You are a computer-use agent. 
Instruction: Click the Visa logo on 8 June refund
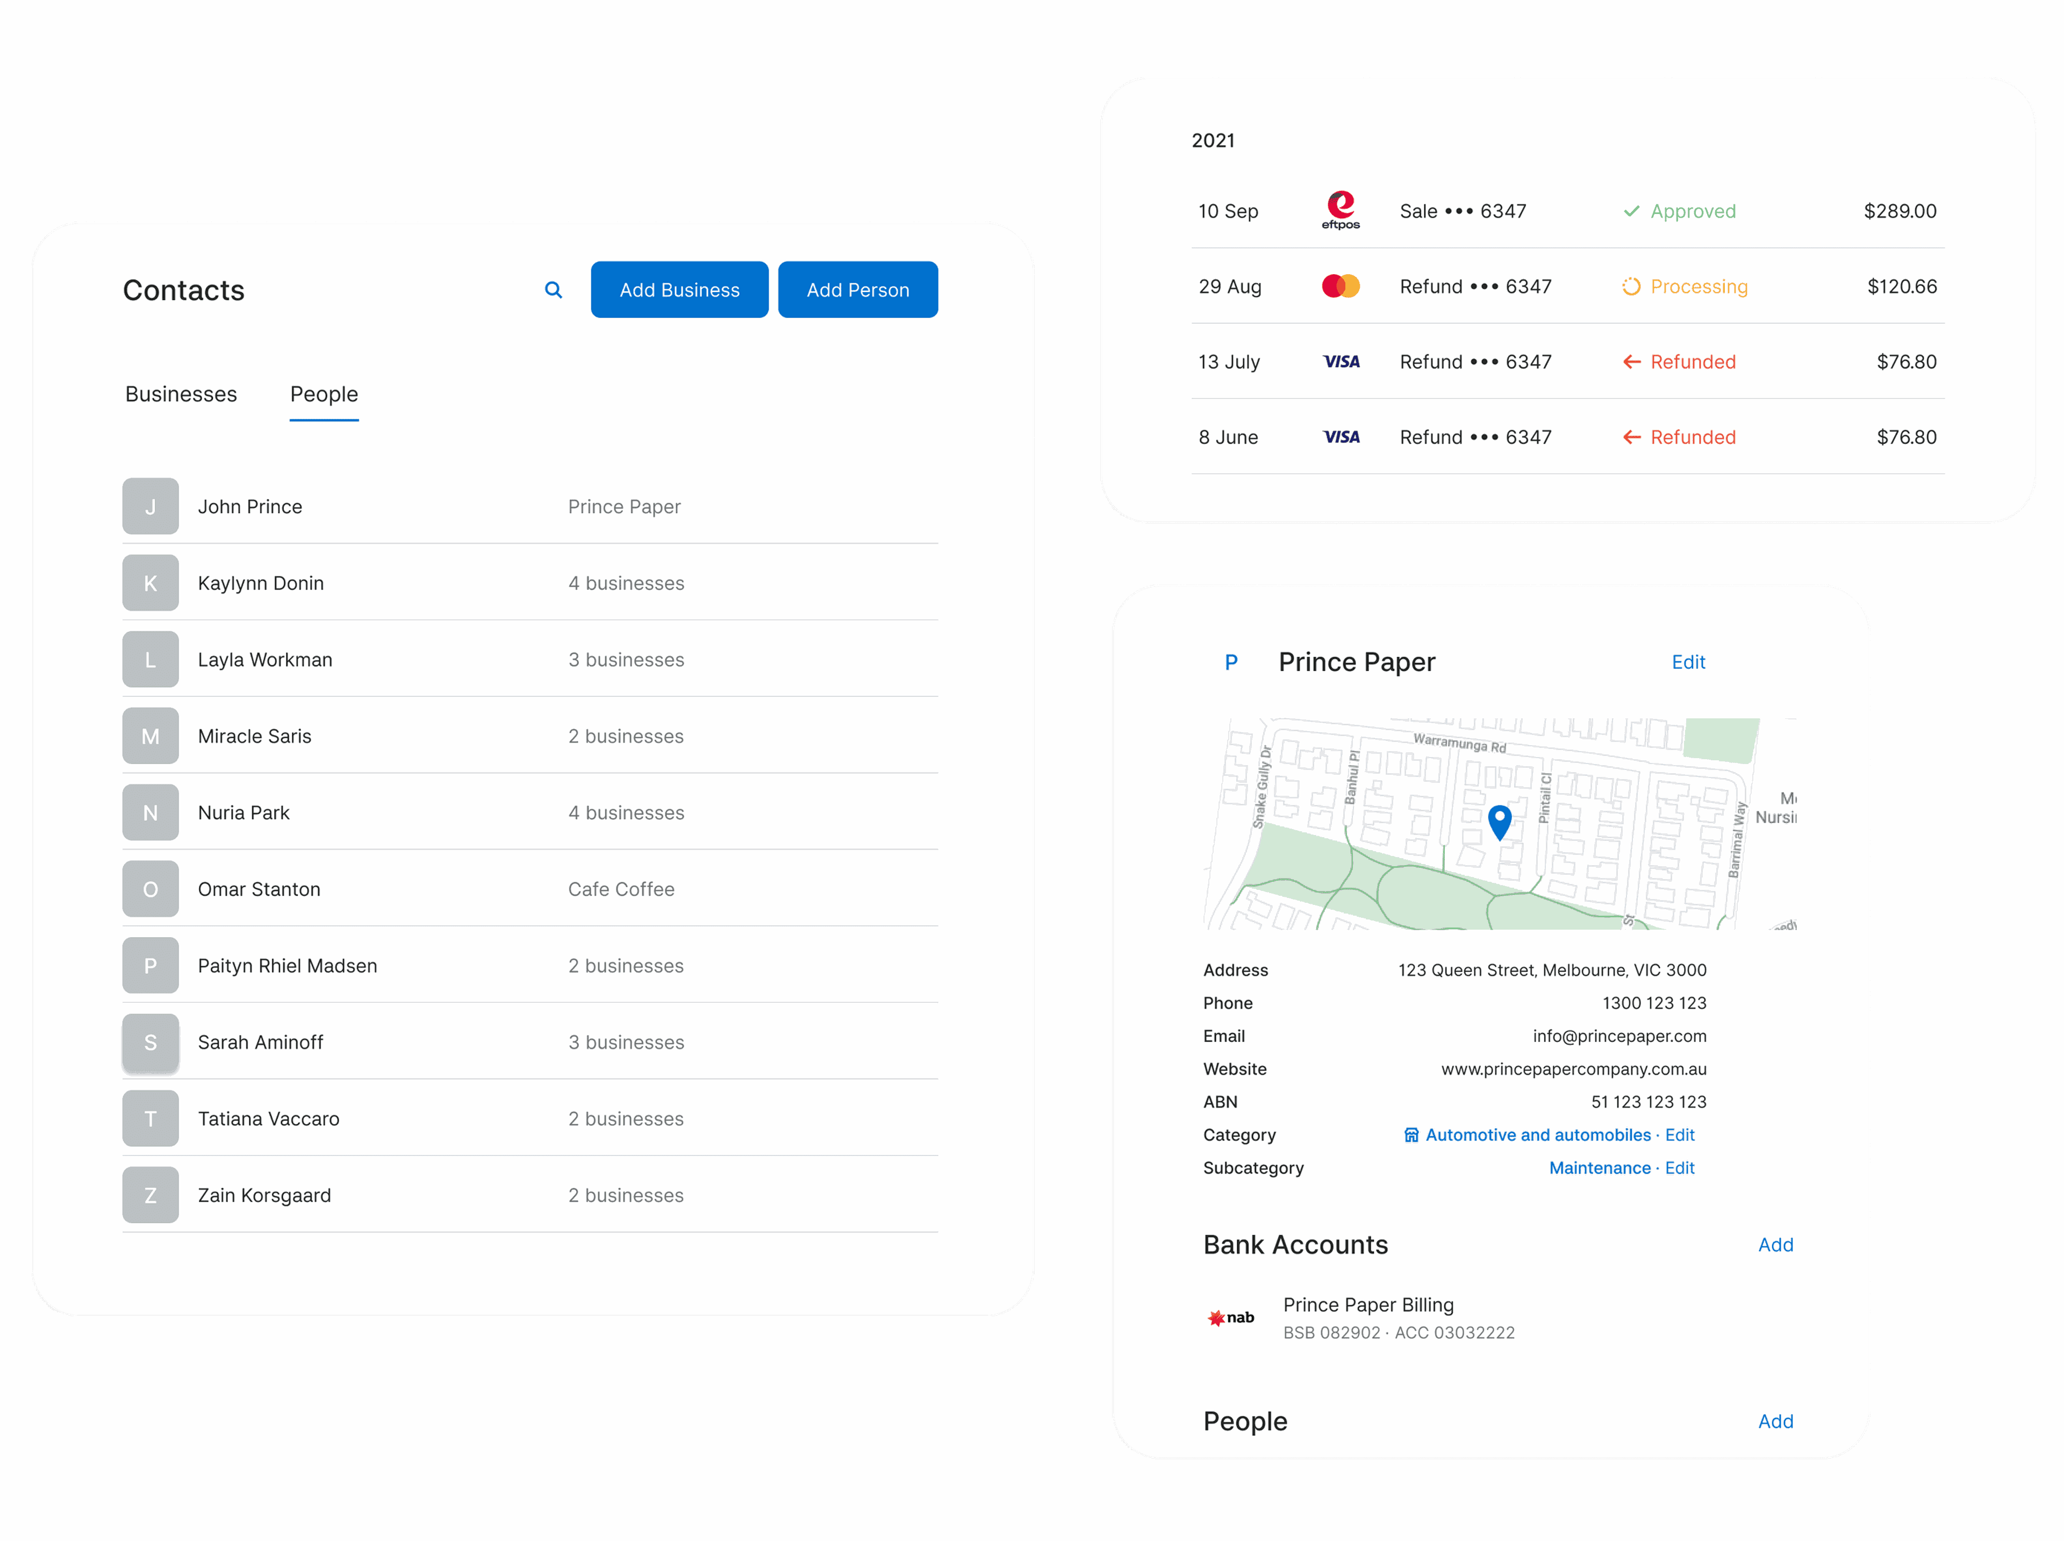(x=1342, y=438)
